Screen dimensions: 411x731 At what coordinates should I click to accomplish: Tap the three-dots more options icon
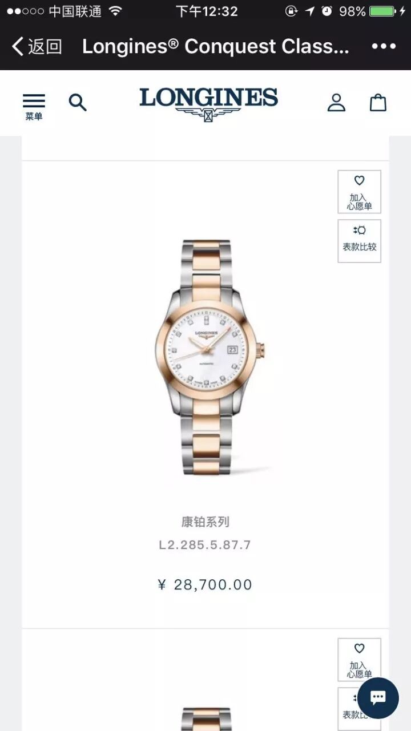tap(384, 46)
